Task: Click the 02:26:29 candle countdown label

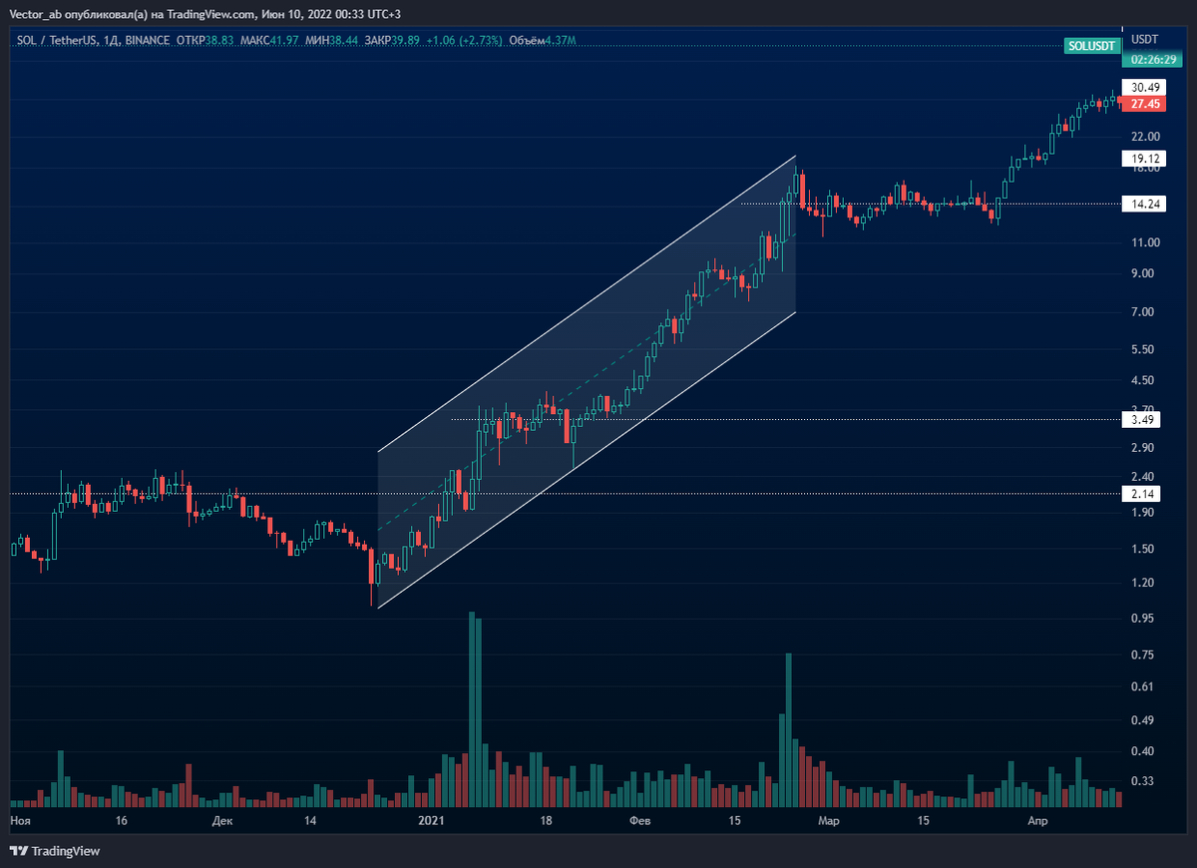Action: coord(1151,59)
